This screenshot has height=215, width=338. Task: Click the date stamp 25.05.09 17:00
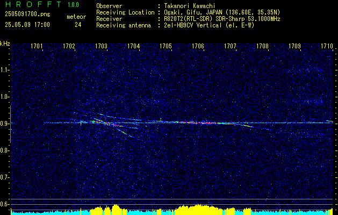[27, 25]
